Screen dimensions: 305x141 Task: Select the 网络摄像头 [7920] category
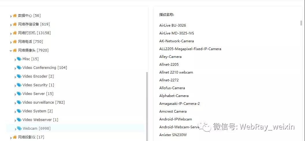click(x=33, y=50)
